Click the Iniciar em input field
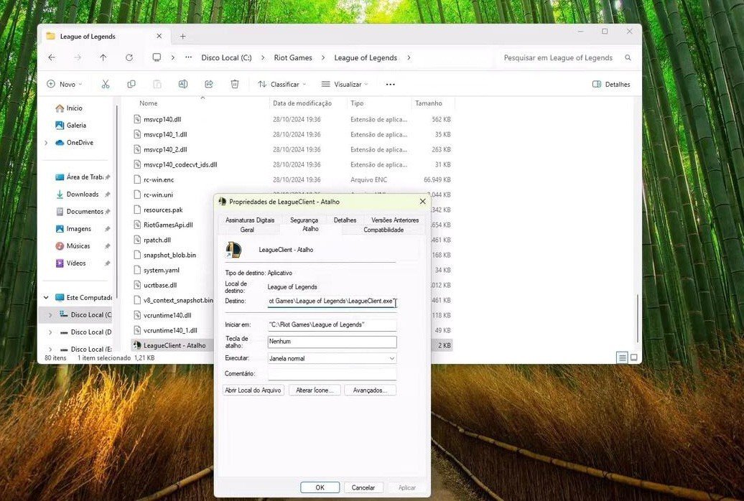This screenshot has width=744, height=501. point(332,324)
